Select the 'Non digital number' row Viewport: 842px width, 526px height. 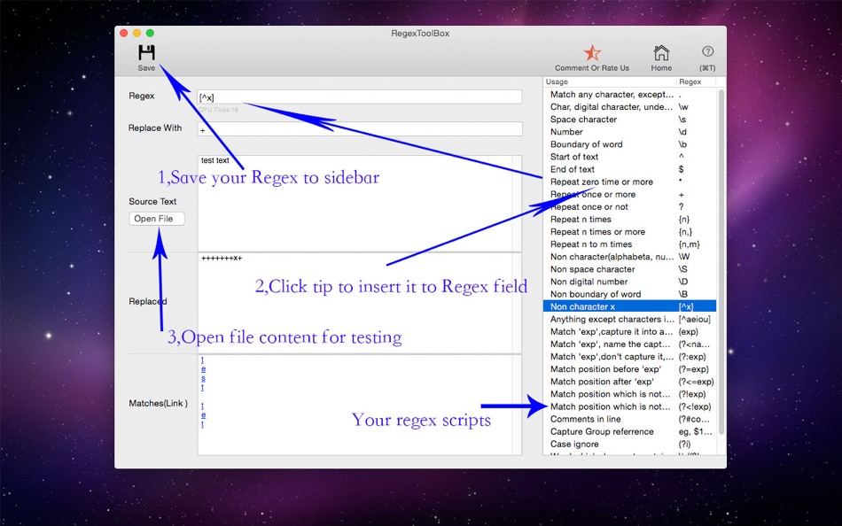pyautogui.click(x=629, y=282)
